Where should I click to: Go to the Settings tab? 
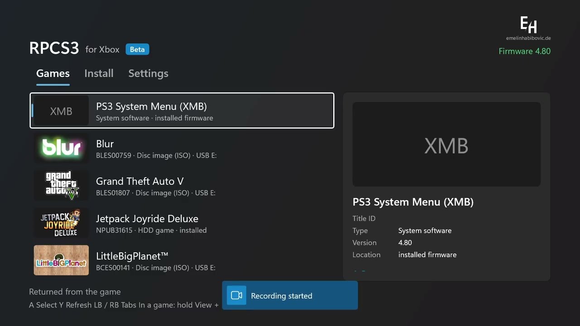tap(148, 73)
